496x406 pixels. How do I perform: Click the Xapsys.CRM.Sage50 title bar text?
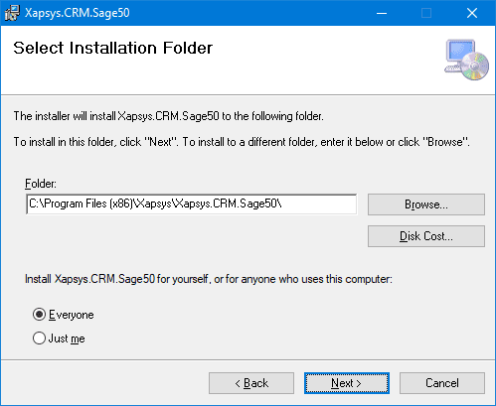(x=78, y=13)
